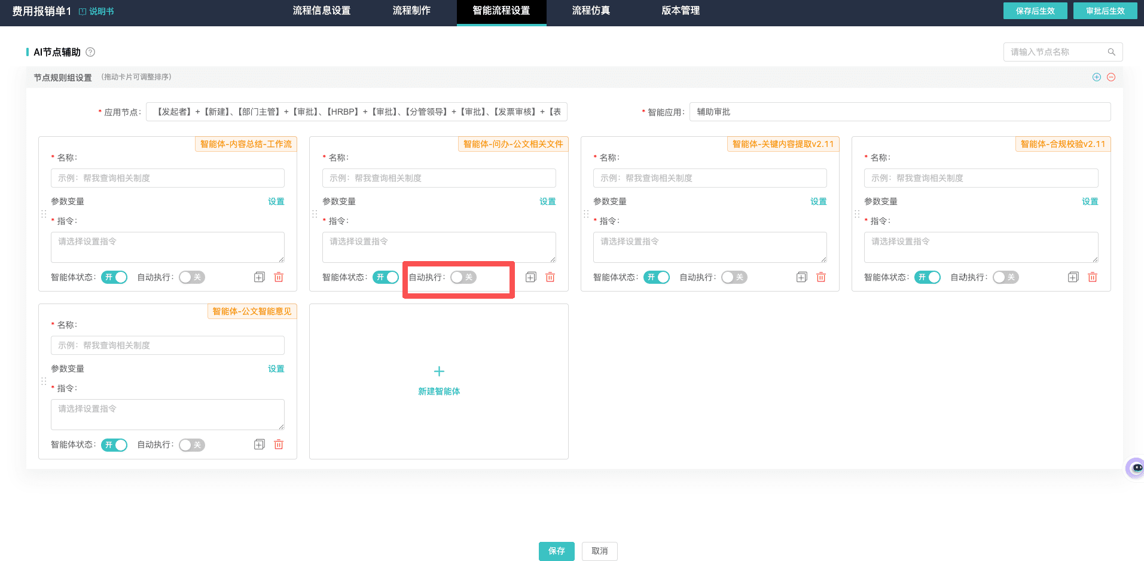This screenshot has width=1144, height=561.
Task: Click 设置 link in 智能体-合规校验v2.11 card
Action: coord(1090,201)
